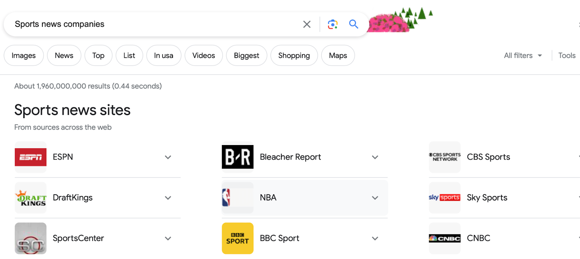
Task: Click into the search field text
Action: [x=59, y=24]
